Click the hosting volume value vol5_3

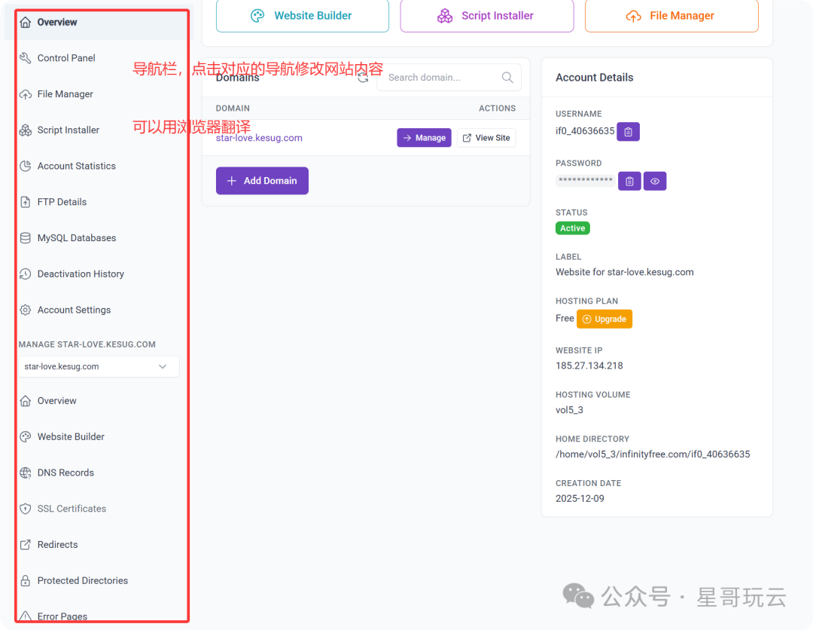click(x=569, y=410)
